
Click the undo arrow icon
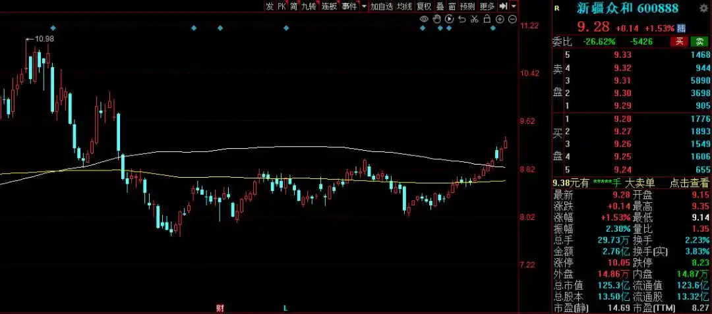click(x=462, y=20)
